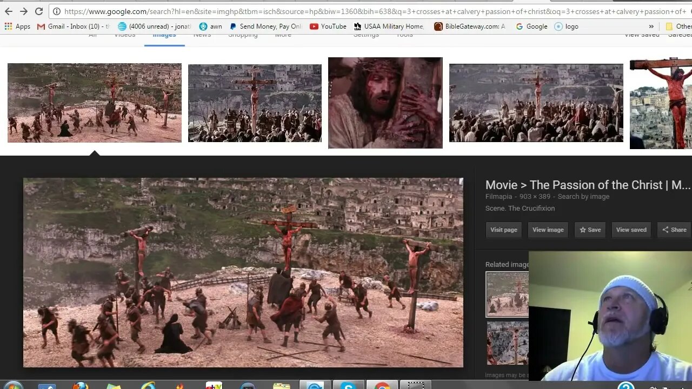Save the image with the star Save button
692x389 pixels.
click(x=590, y=230)
